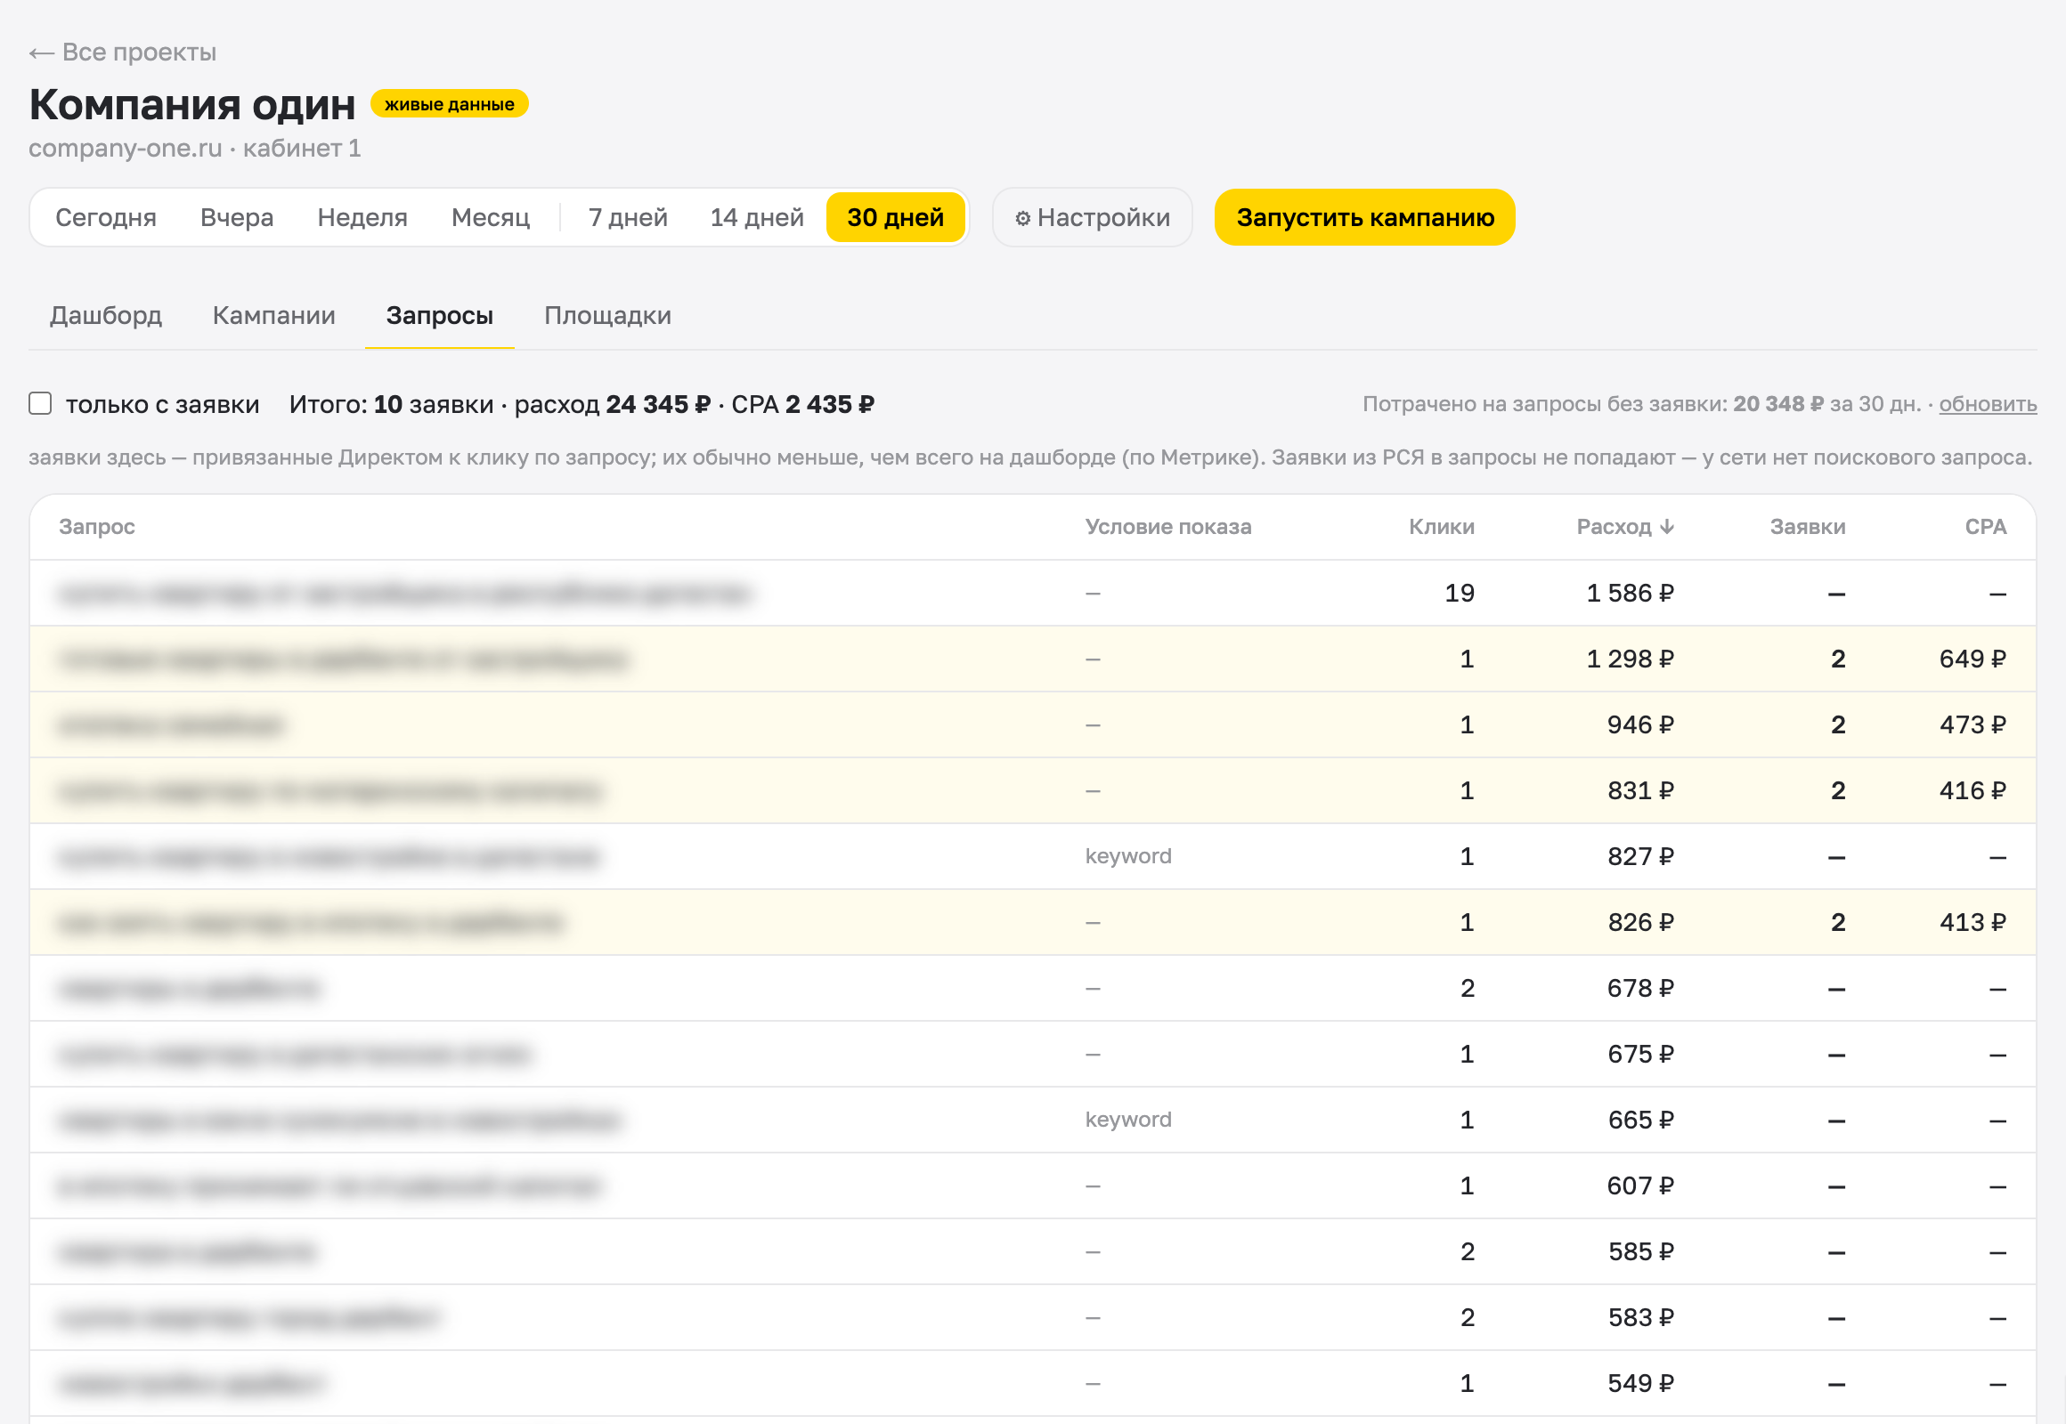Click the 675 ₽ spend cell

(1640, 1054)
